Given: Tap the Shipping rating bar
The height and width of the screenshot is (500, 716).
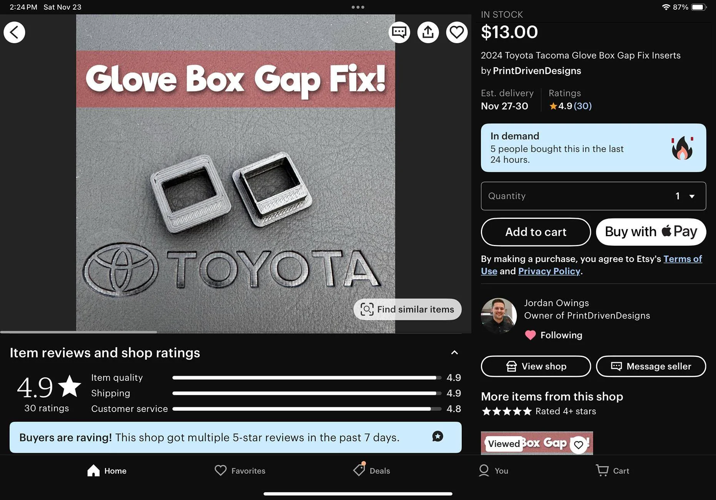Looking at the screenshot, I should pyautogui.click(x=307, y=393).
